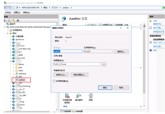Click the static folder icon in the tree

(x=16, y=71)
